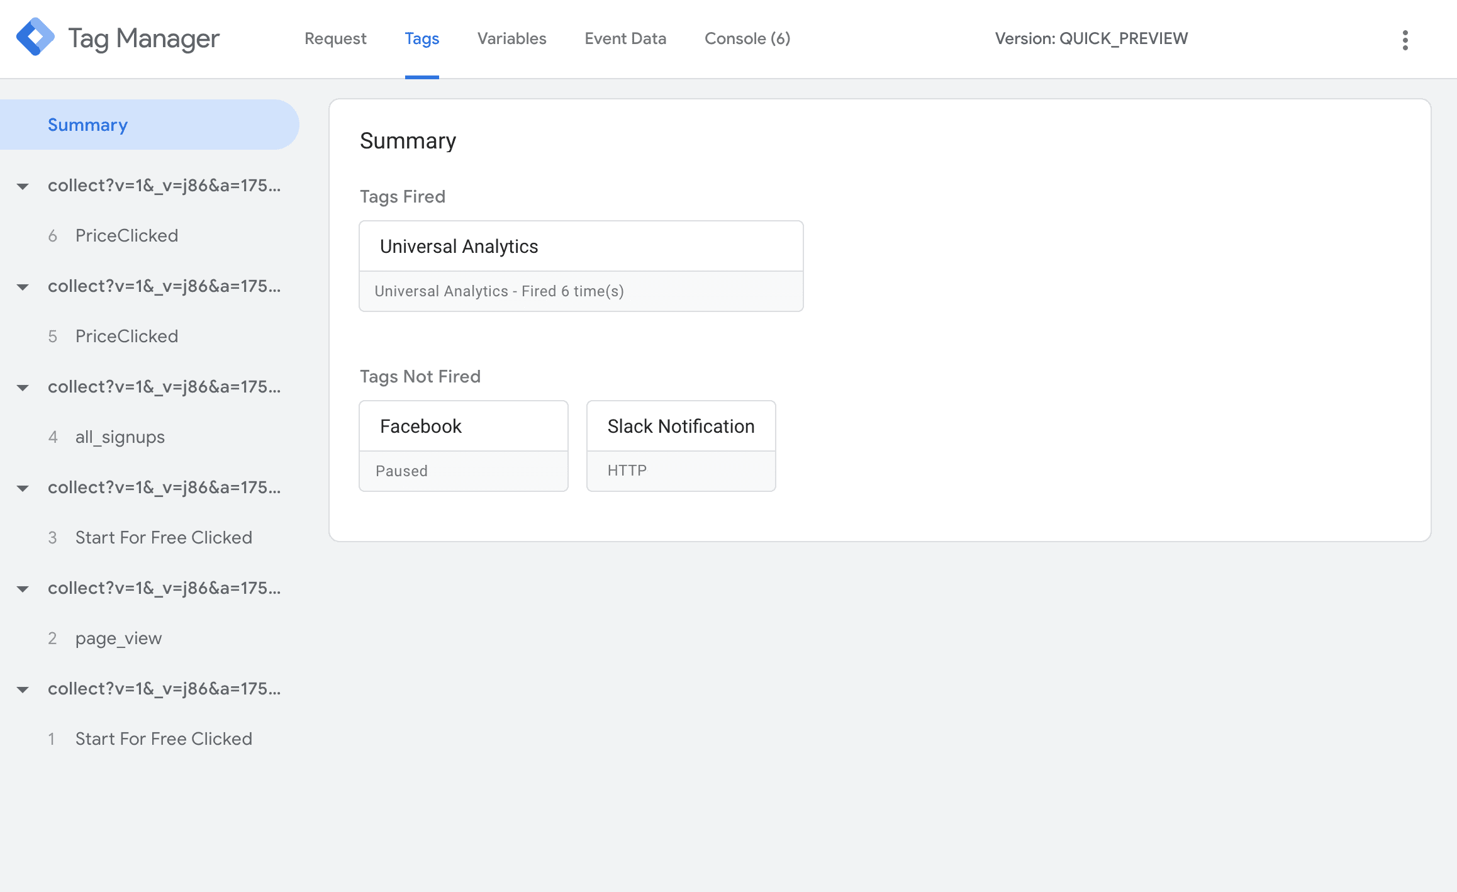Select event 3 Start For Free Clicked

click(150, 538)
